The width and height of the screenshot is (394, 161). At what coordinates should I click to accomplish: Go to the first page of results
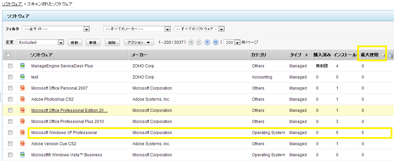191,42
